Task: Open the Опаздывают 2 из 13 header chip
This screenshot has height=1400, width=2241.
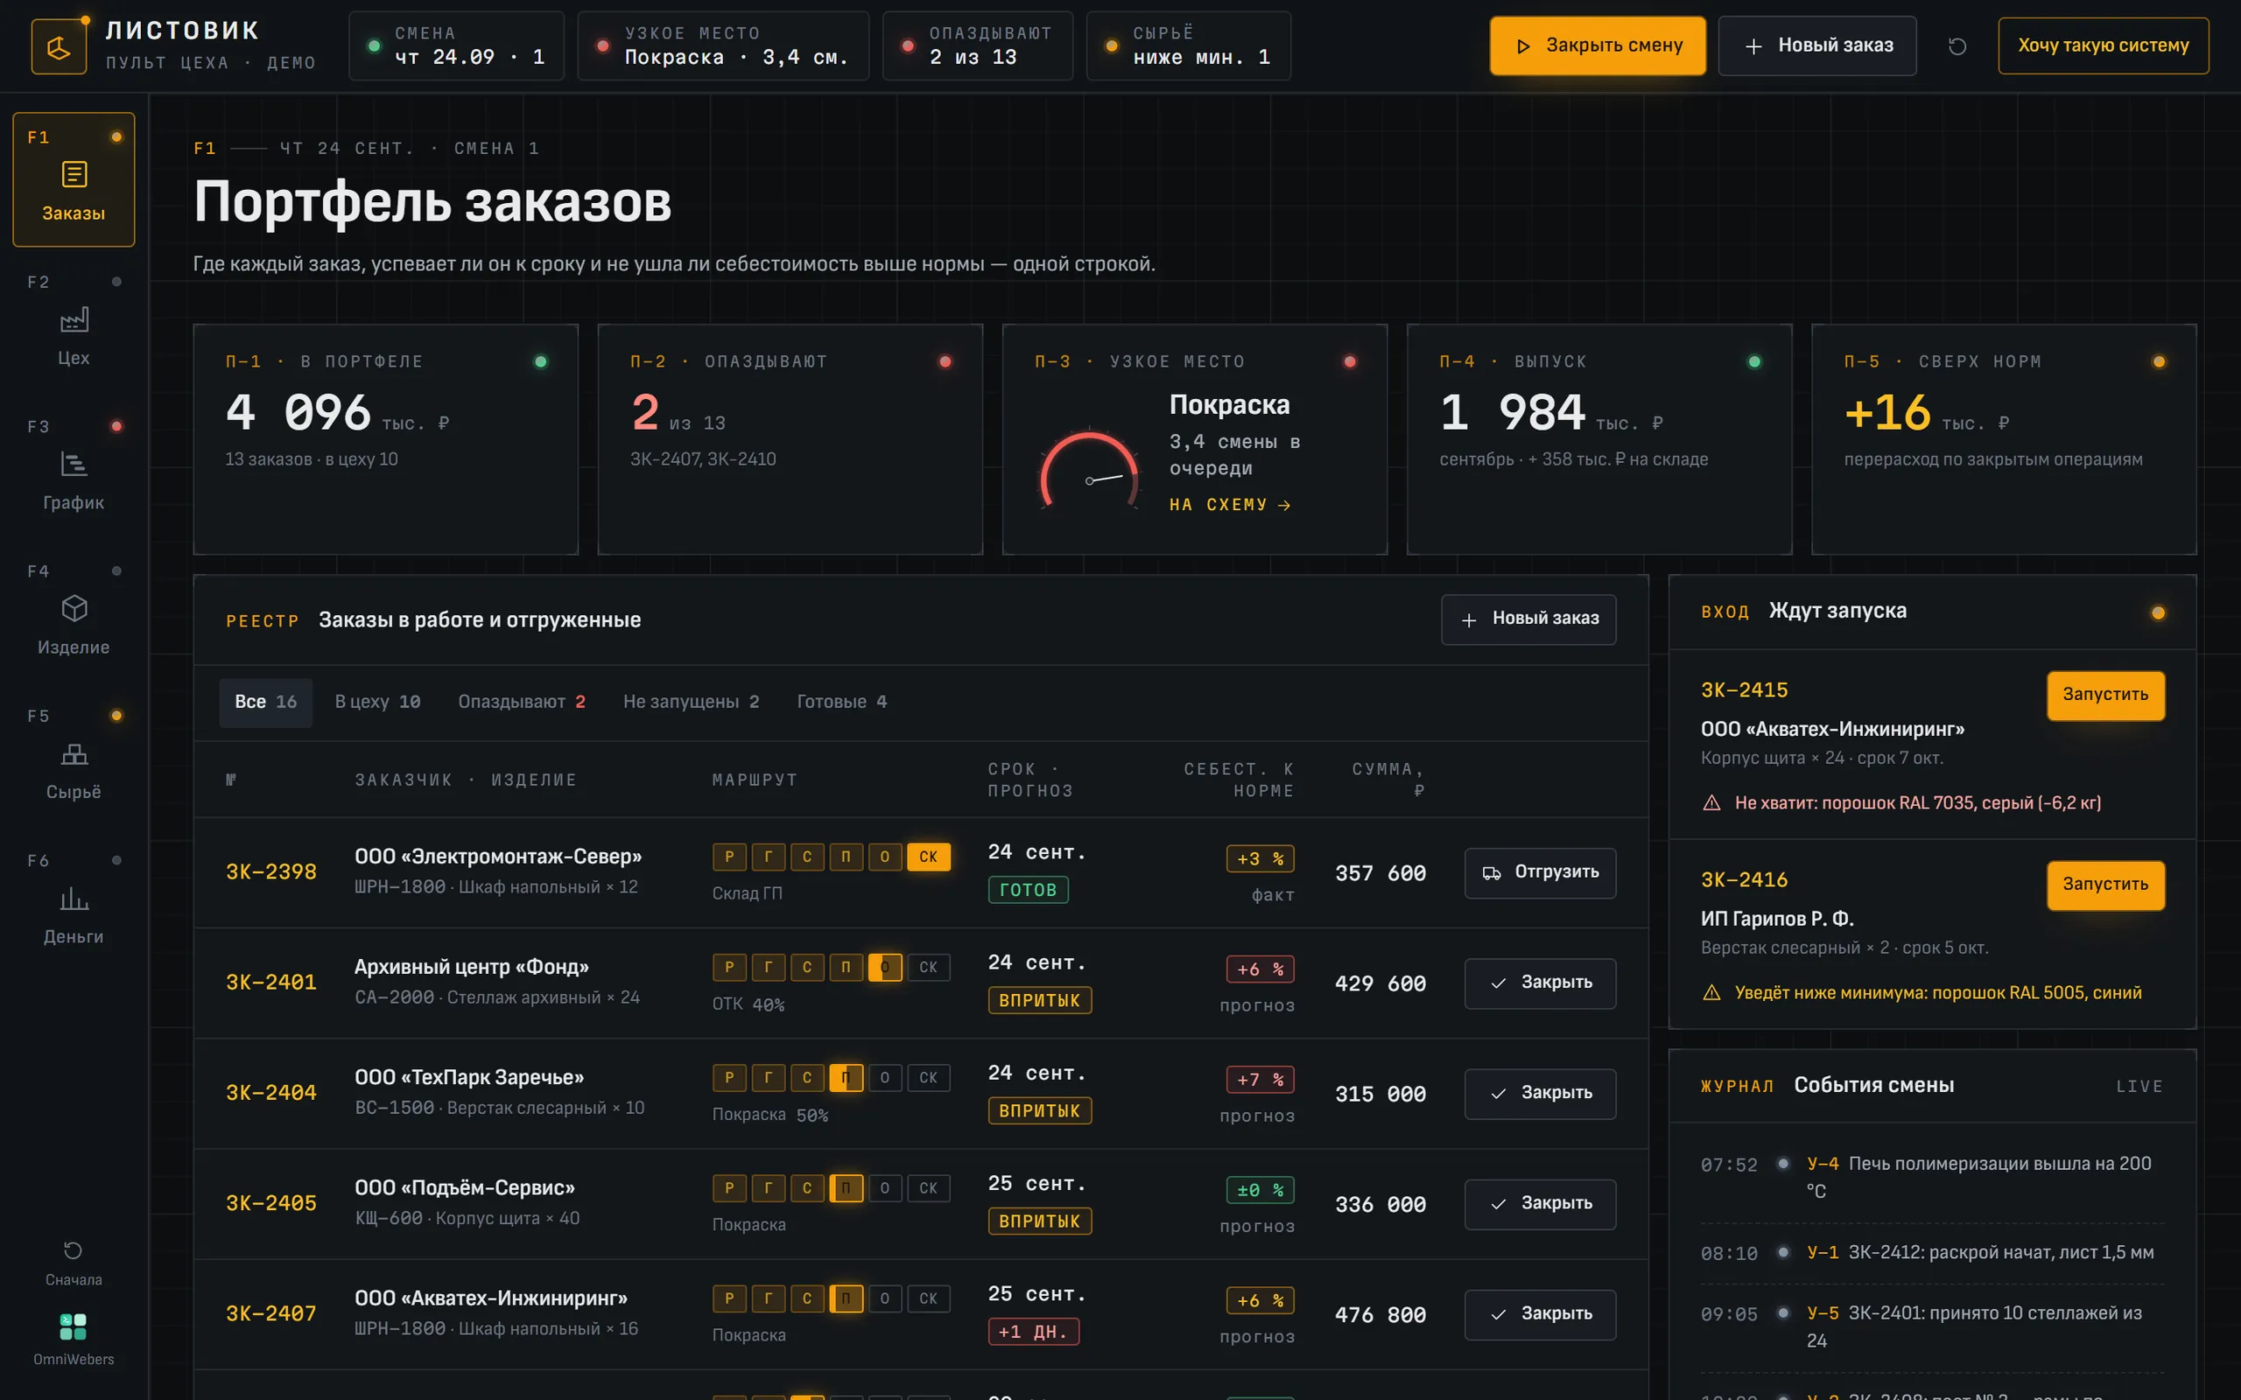Action: [x=977, y=46]
